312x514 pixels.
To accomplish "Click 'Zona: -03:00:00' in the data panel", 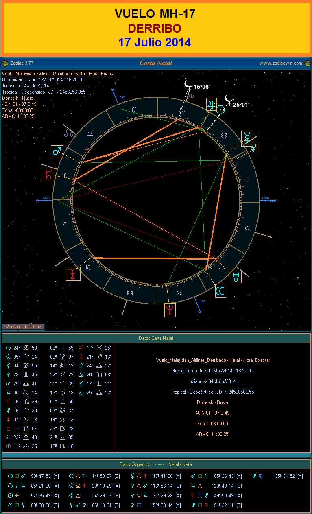I will click(212, 424).
